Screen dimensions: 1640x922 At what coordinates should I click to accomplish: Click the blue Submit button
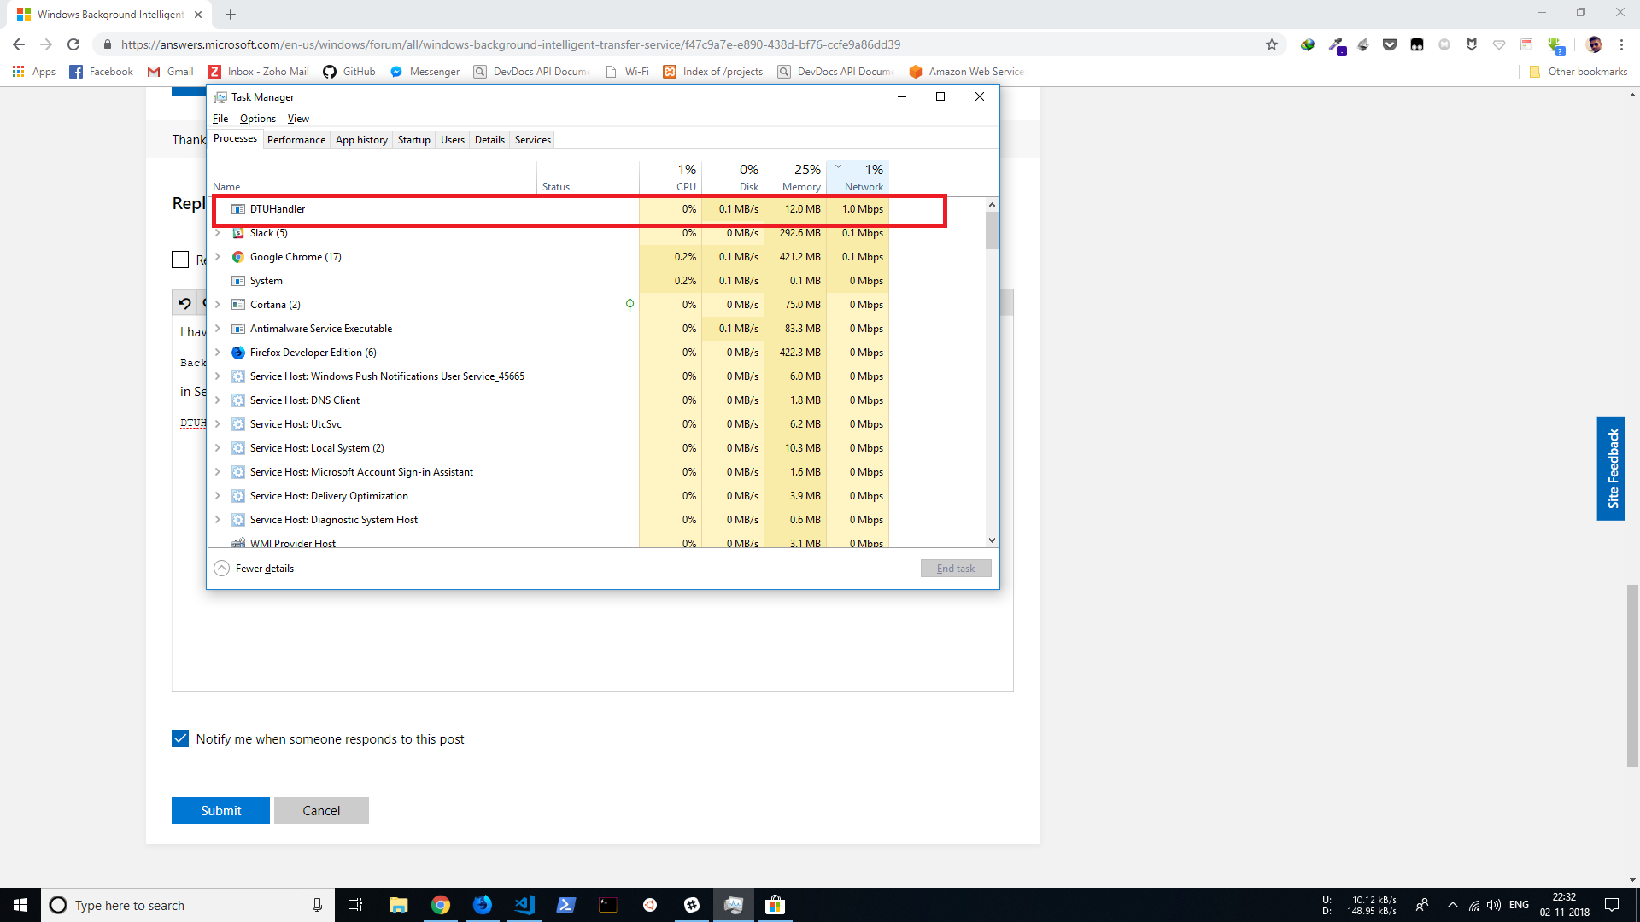point(220,810)
